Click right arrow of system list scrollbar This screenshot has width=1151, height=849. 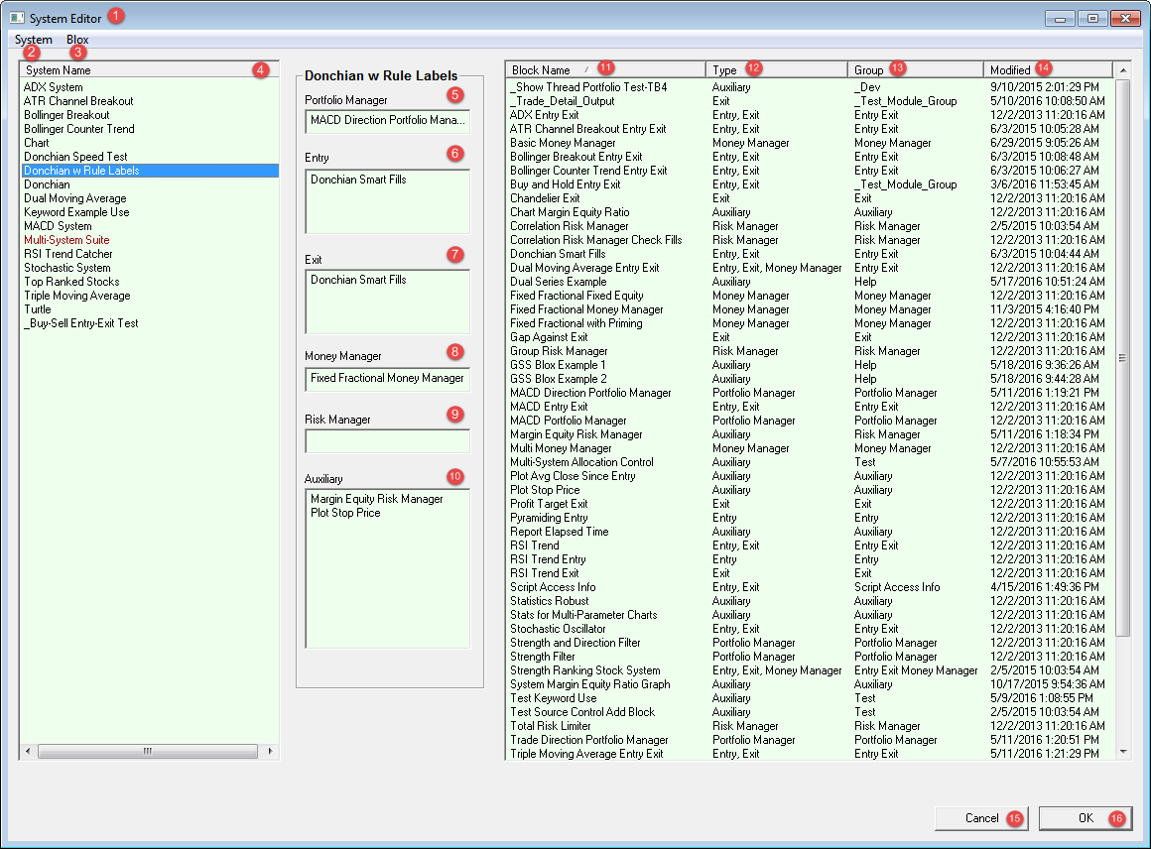pyautogui.click(x=271, y=752)
